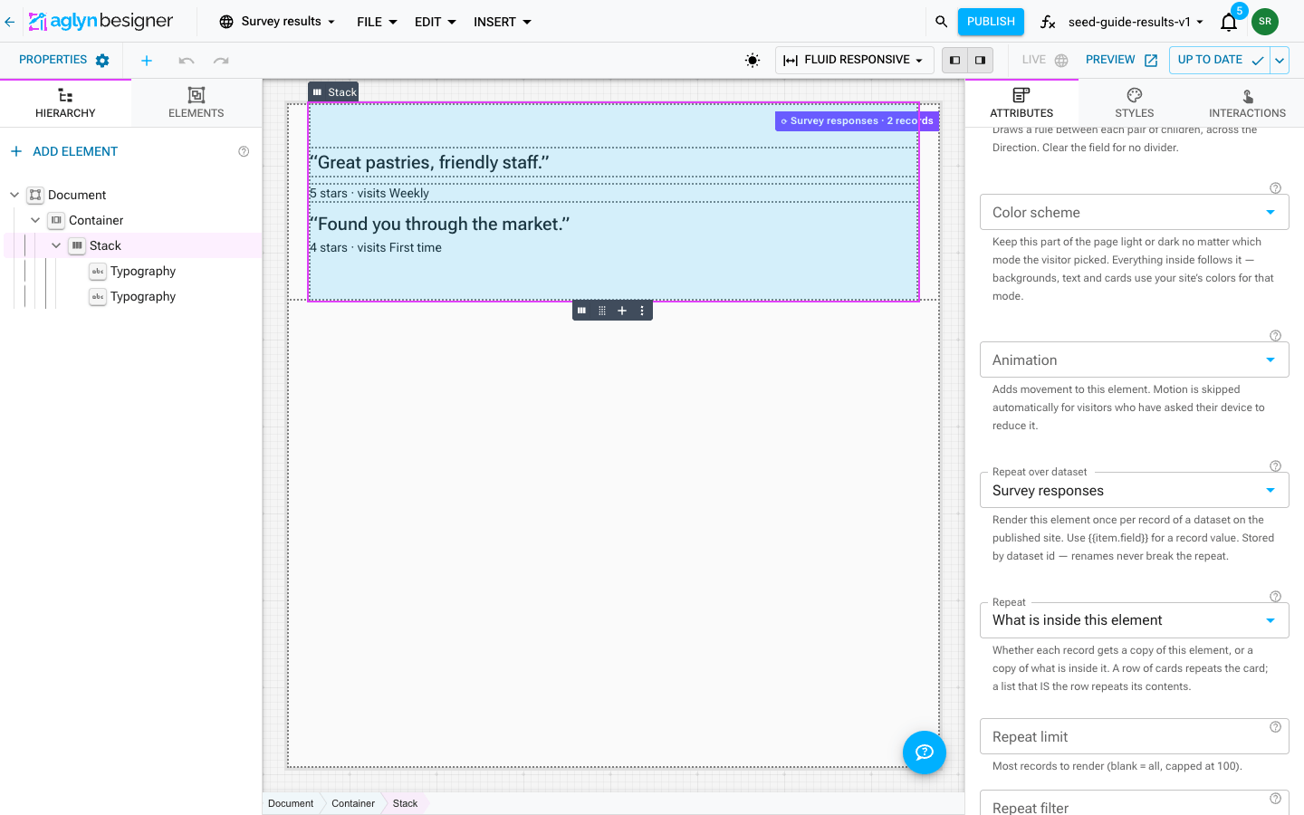Image resolution: width=1304 pixels, height=815 pixels.
Task: Open Repeat over dataset dropdown
Action: tap(1135, 490)
